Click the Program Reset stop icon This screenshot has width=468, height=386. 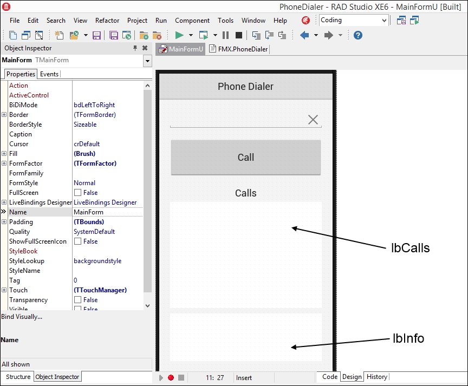click(x=239, y=35)
